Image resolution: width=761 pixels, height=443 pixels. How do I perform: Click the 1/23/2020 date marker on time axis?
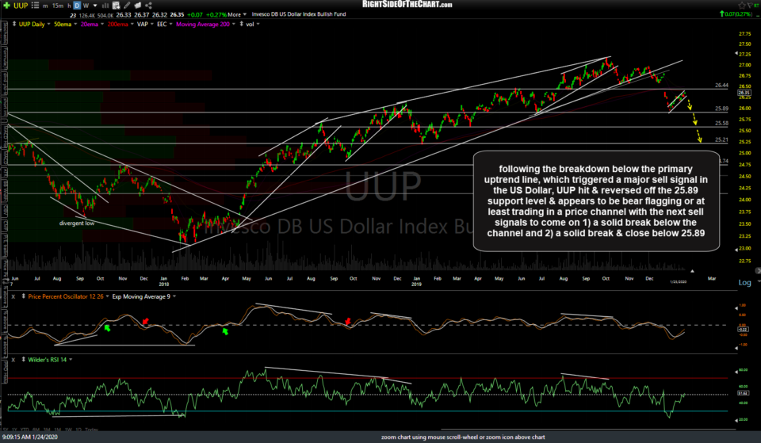(x=678, y=281)
